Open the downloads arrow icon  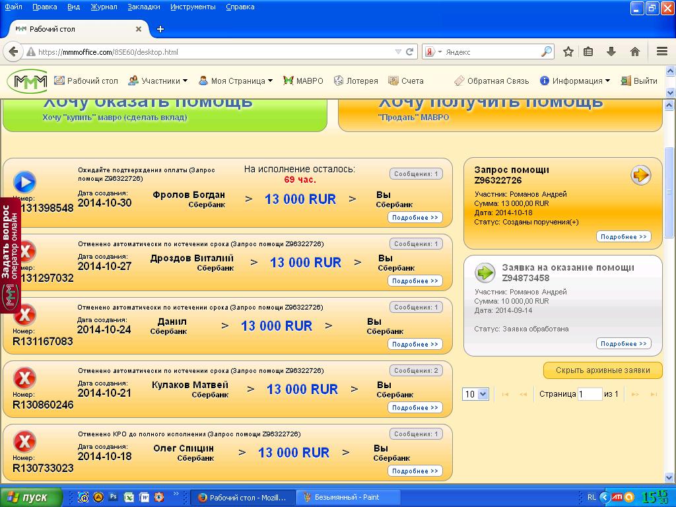pos(611,51)
